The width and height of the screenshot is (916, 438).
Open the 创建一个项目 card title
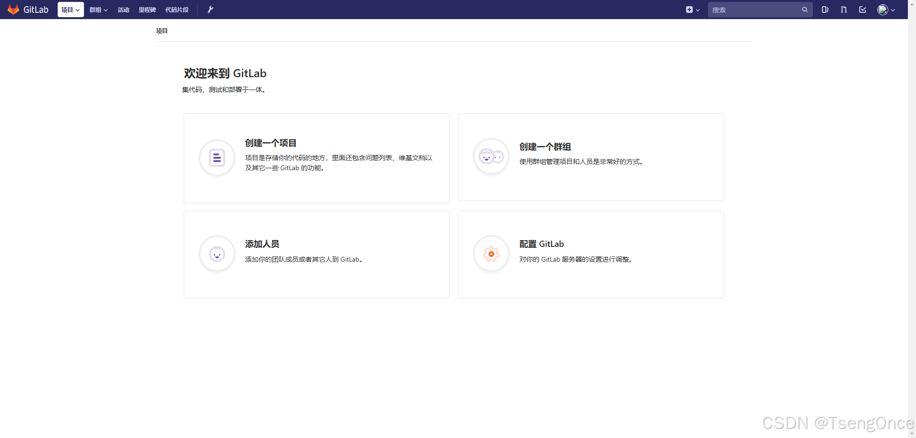point(271,143)
